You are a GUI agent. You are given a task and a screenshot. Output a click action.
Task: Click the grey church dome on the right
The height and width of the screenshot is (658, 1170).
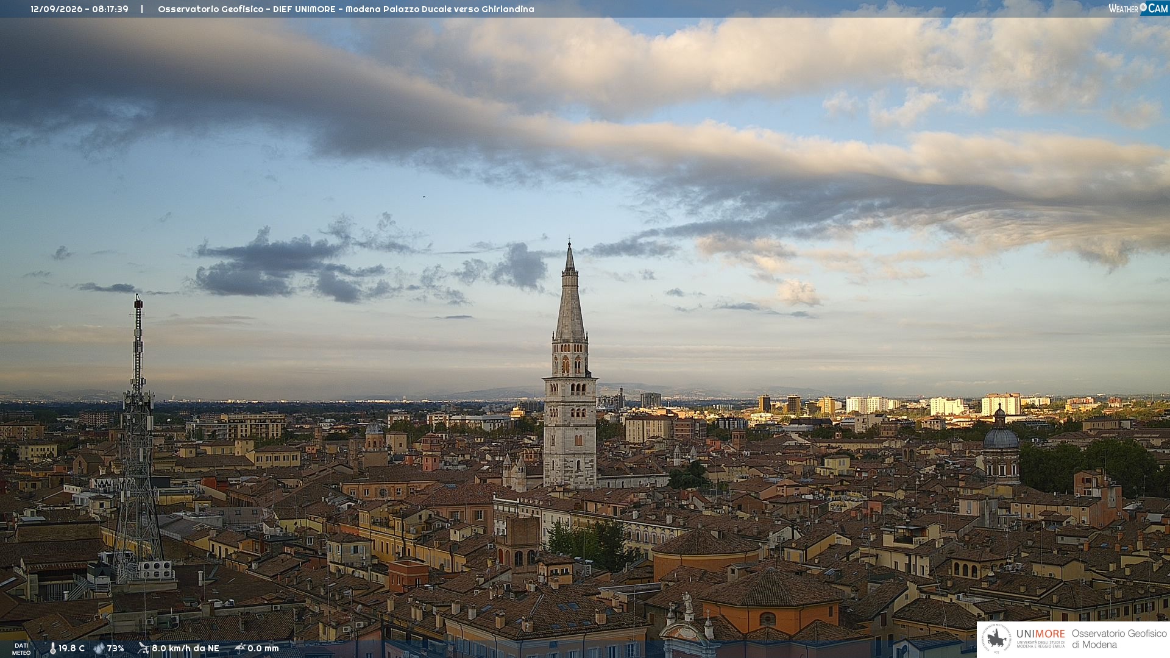[1001, 437]
